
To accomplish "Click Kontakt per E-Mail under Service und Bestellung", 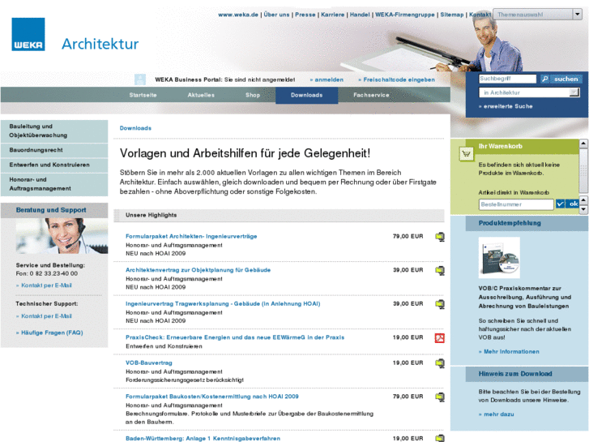I will pos(44,285).
